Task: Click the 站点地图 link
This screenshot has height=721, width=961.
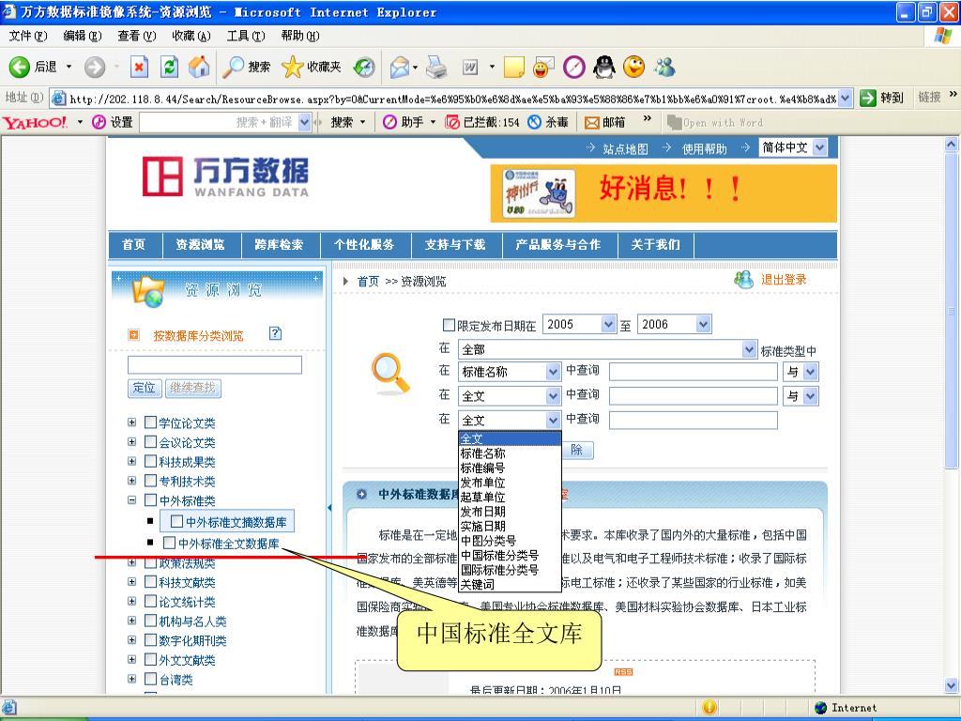Action: (x=625, y=148)
